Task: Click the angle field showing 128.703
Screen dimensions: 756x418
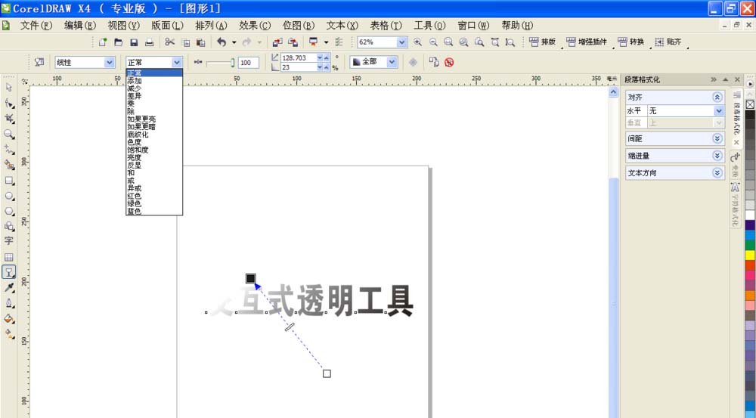Action: [x=299, y=58]
